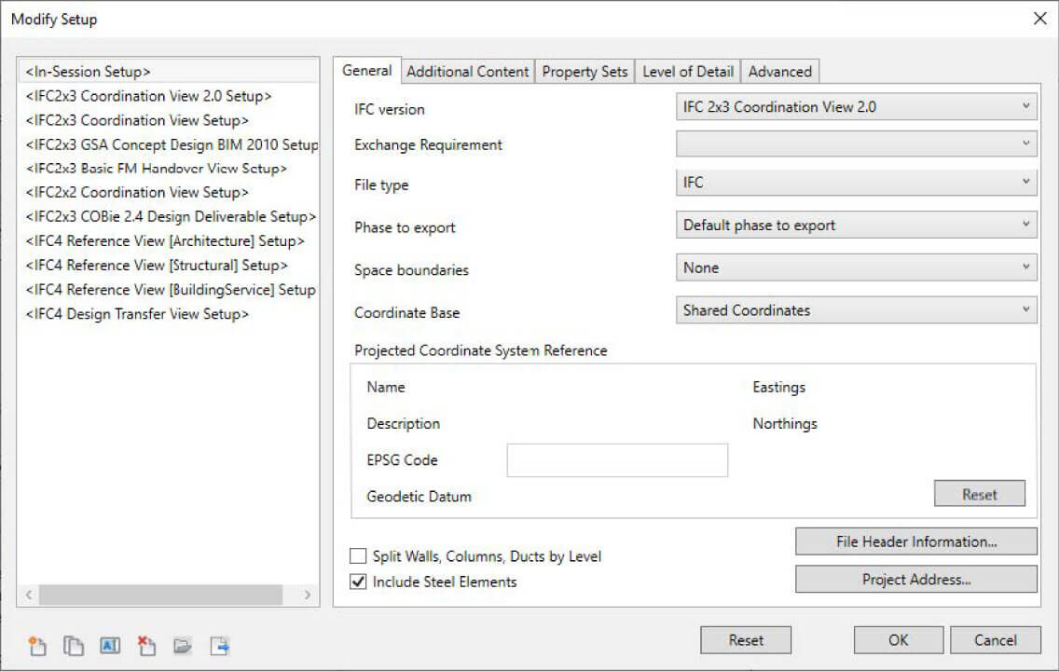
Task: Select <In-Session Setup> in the list
Action: click(x=168, y=72)
